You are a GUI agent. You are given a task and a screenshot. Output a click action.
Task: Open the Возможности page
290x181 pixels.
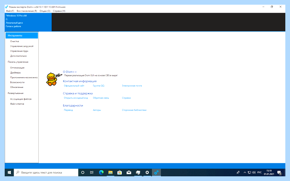pos(17,82)
